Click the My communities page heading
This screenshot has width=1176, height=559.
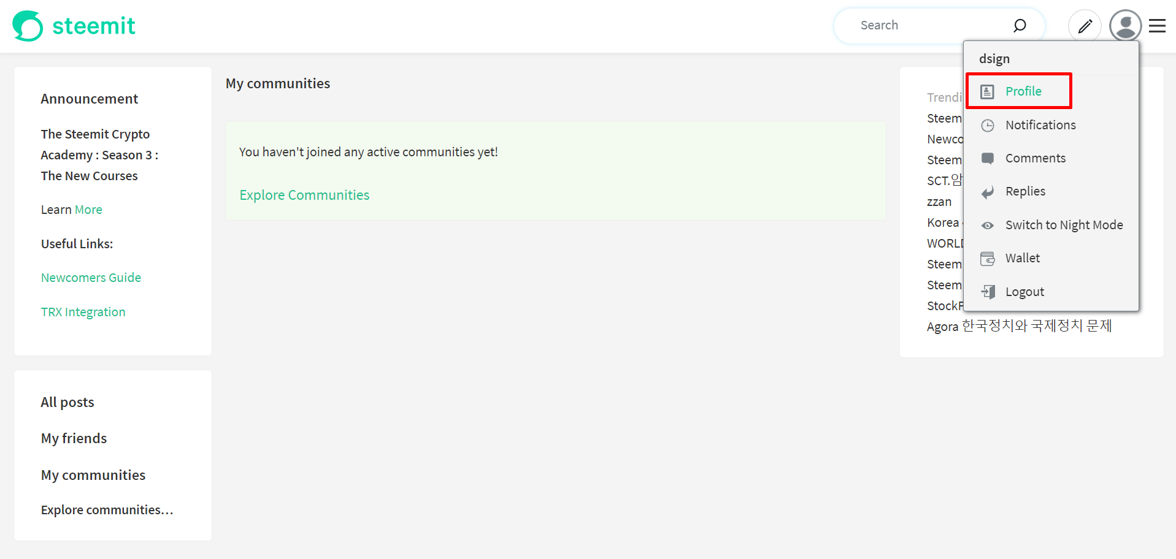coord(278,83)
